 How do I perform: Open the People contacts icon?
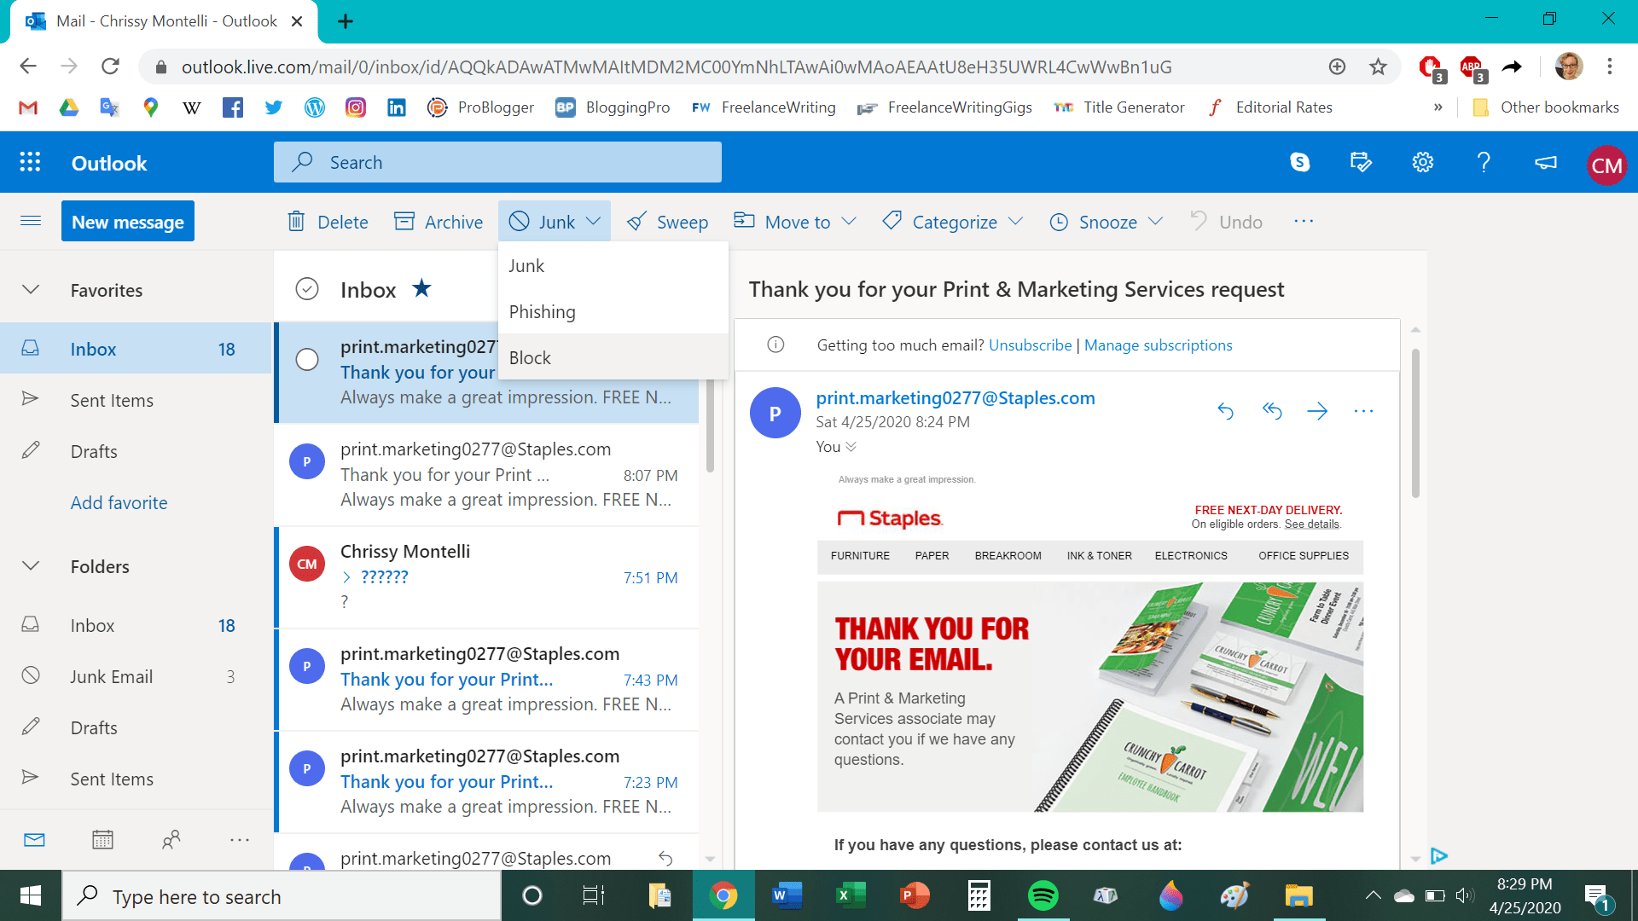click(171, 840)
